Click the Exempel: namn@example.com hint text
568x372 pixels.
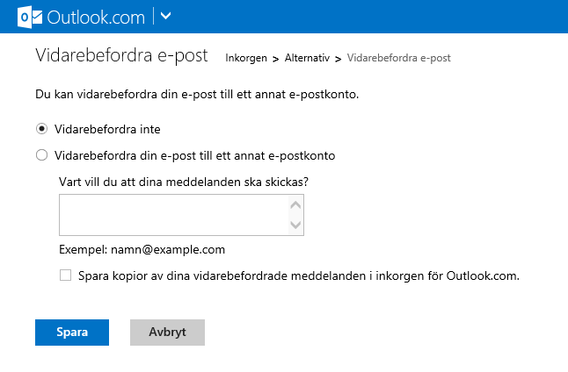pos(142,249)
